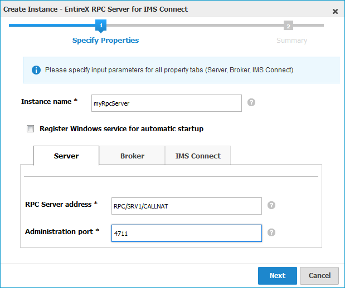Image resolution: width=345 pixels, height=288 pixels.
Task: Click the Summary step label
Action: (x=291, y=41)
